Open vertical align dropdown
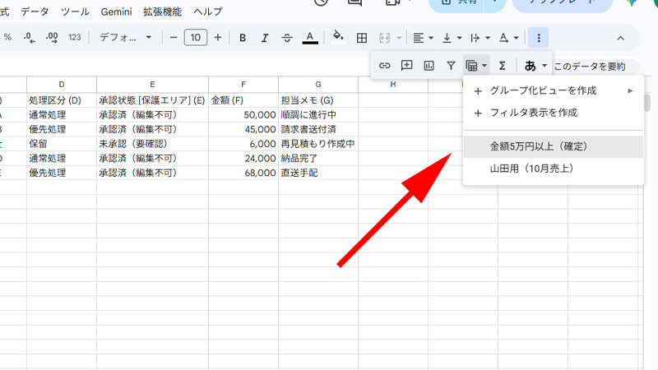The image size is (658, 370). [x=452, y=38]
